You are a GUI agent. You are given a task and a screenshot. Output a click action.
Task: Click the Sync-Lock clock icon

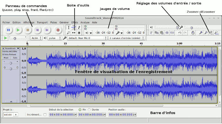coord(193,33)
